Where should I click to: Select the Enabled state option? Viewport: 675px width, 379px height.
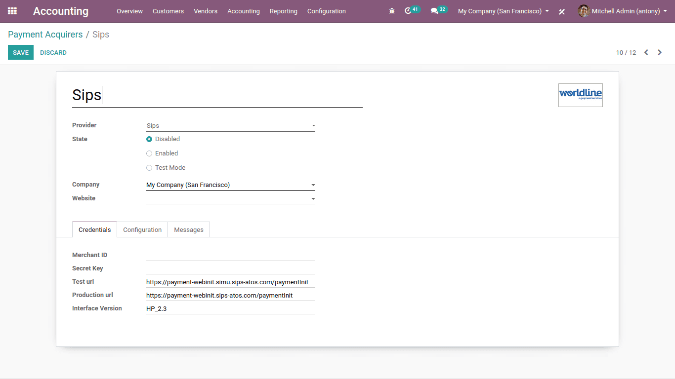pos(149,153)
